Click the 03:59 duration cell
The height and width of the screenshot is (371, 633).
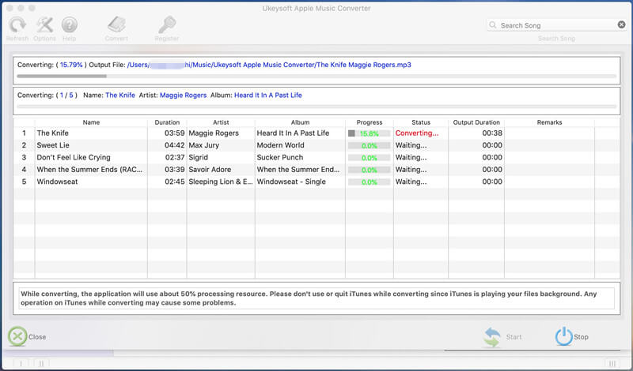click(174, 133)
